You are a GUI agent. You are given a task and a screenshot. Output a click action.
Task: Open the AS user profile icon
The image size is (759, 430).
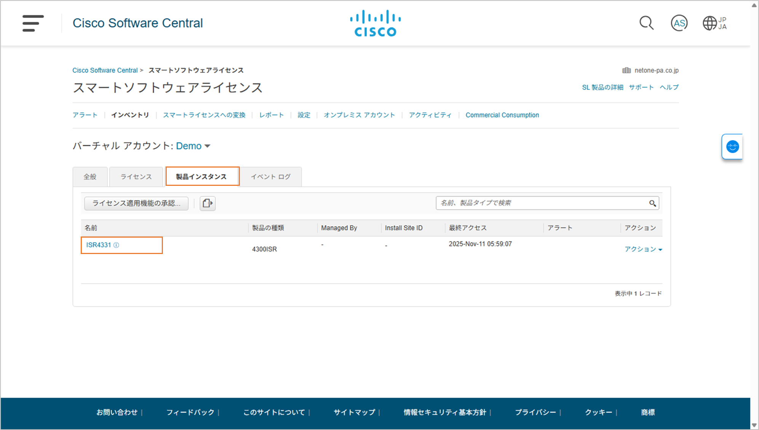click(x=679, y=23)
